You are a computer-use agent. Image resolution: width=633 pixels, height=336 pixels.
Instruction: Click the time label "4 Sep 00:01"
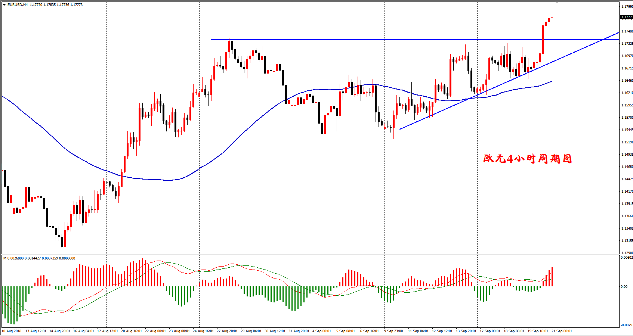point(322,331)
